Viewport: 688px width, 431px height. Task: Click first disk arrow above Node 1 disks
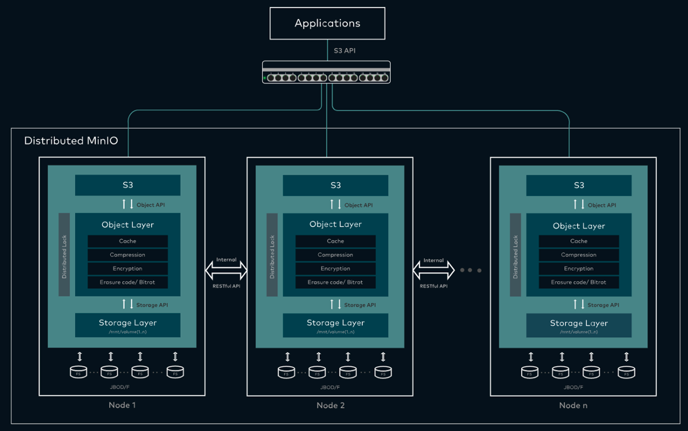tap(80, 357)
